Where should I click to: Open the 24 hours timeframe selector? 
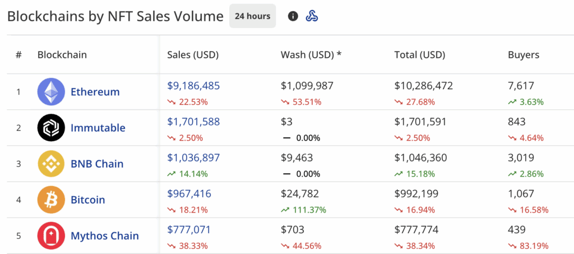pos(253,16)
